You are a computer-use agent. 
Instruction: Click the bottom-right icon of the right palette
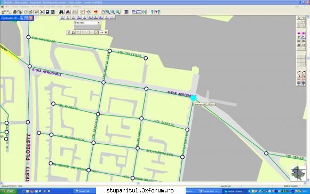(x=303, y=83)
